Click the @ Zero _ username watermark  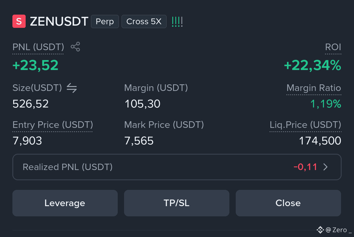339,230
